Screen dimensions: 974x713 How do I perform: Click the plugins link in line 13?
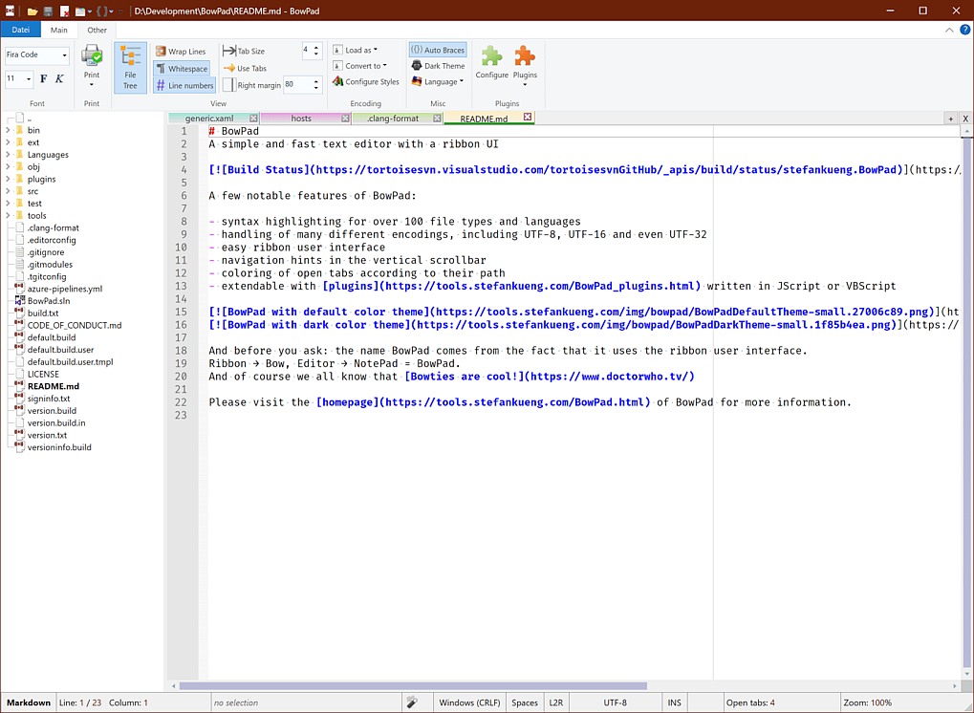511,286
